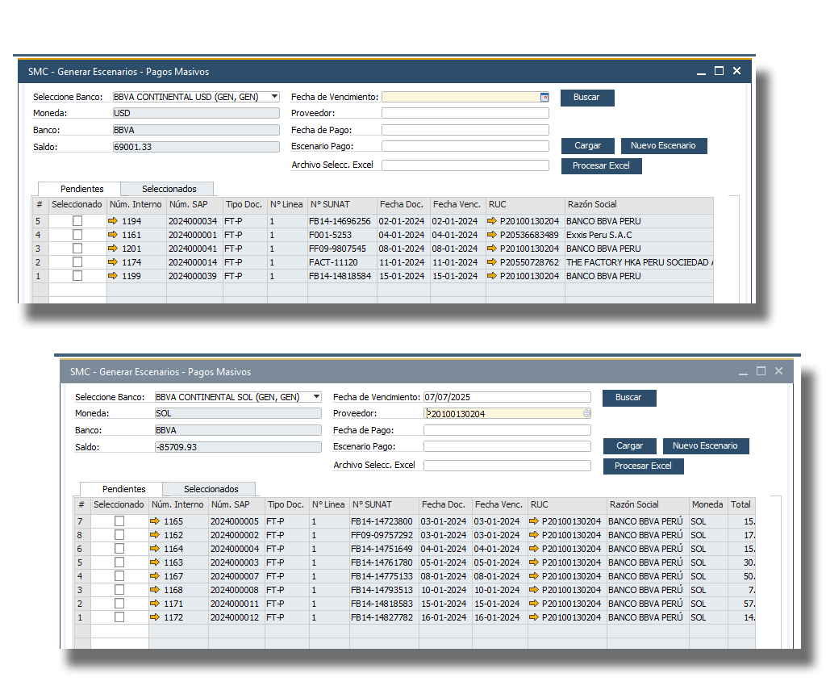Check the Seleccionado box for document 1161
Screen dimensions: 826x694
coord(77,235)
